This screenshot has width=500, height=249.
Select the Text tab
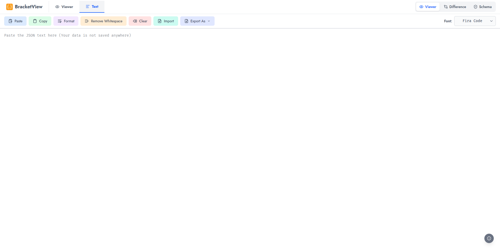click(92, 6)
